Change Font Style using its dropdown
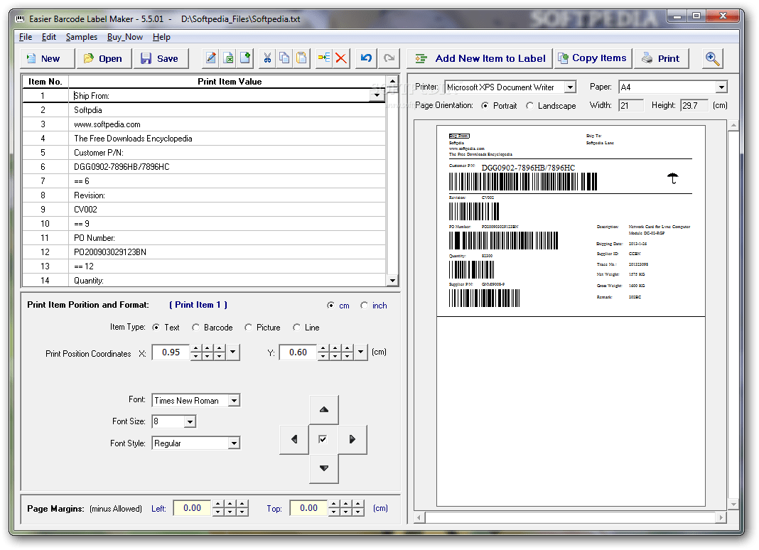Screen dimensions: 759x550 pos(234,443)
